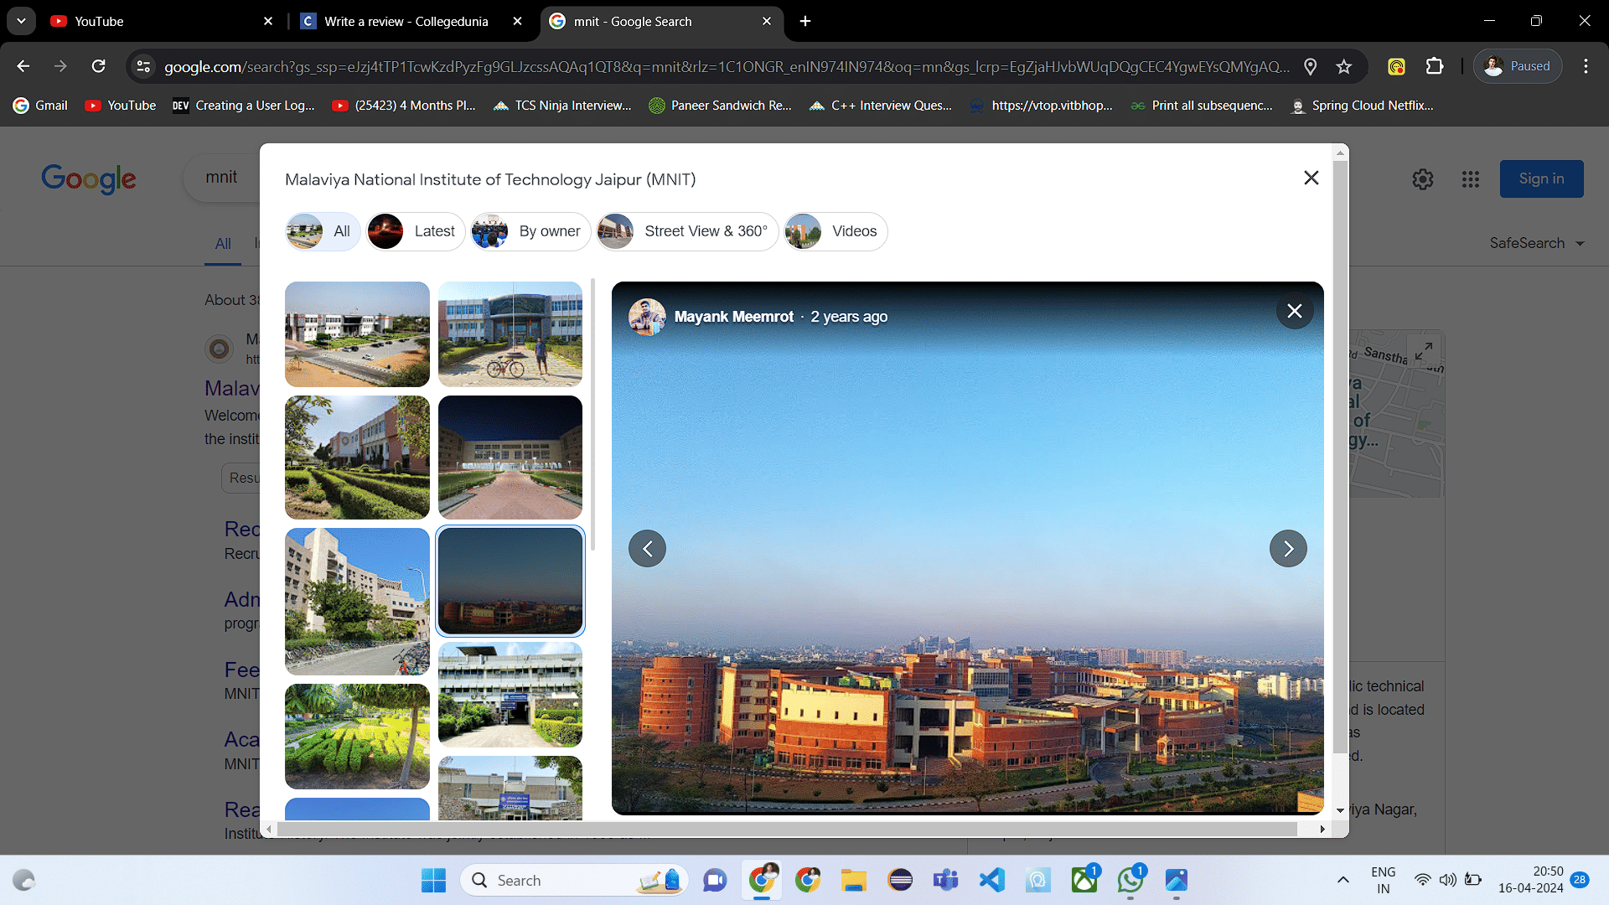
Task: Bookmark this page with star icon
Action: click(1344, 66)
